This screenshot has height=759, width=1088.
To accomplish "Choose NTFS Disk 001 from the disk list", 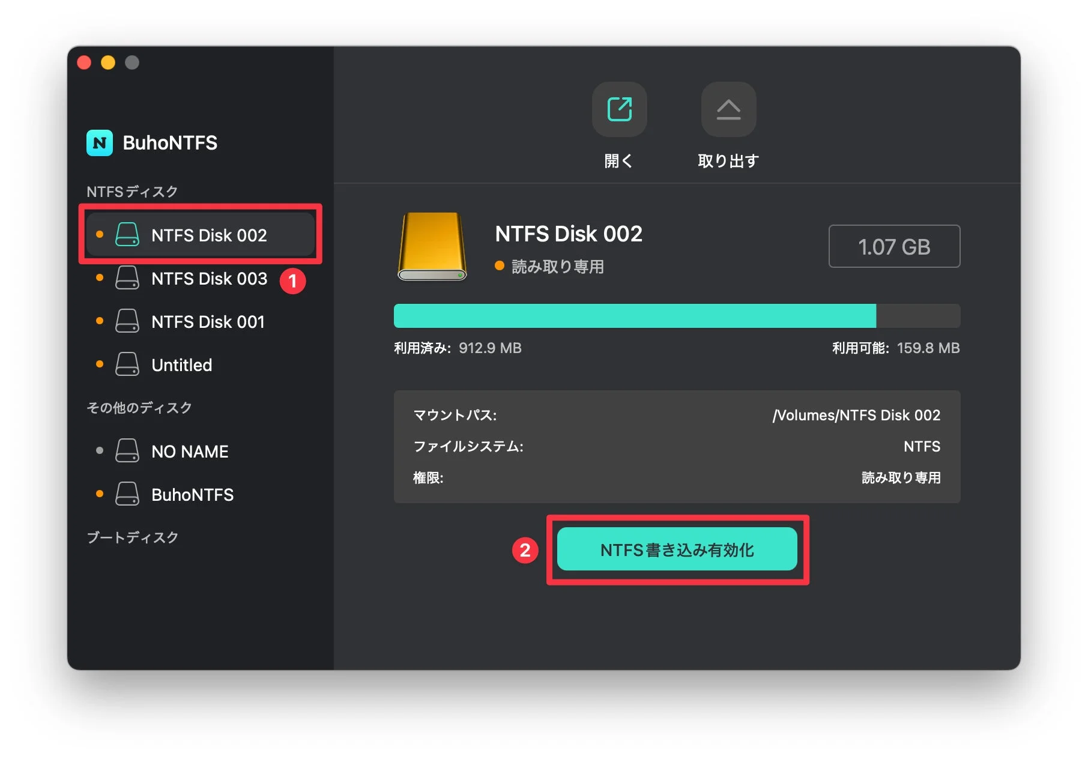I will coord(207,322).
